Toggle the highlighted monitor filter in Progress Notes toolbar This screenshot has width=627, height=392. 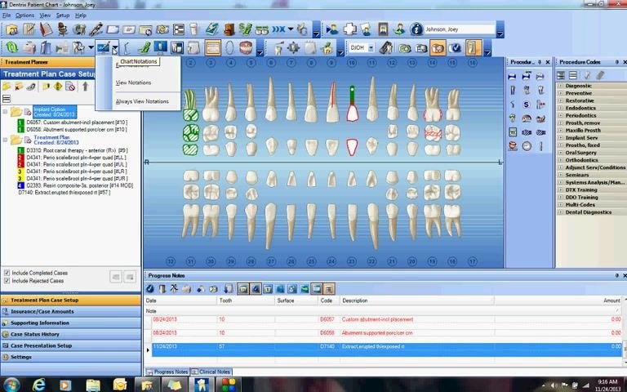316,288
